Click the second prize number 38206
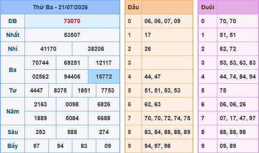Image resolution: width=259 pixels, height=153 pixels. click(x=96, y=49)
